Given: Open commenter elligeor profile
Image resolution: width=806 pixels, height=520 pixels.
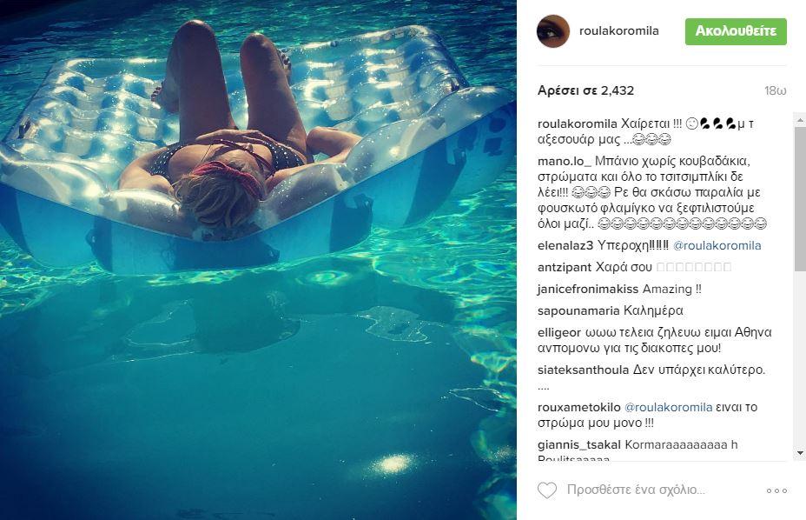Looking at the screenshot, I should click(x=559, y=332).
